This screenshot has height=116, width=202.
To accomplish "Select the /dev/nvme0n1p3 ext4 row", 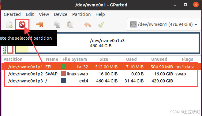I will (x=101, y=81).
